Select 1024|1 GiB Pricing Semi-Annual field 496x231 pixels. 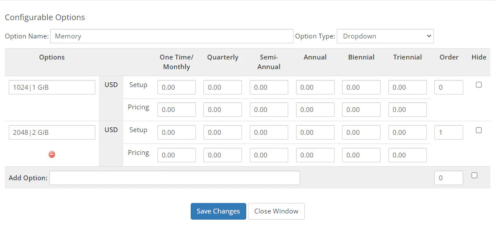click(269, 110)
